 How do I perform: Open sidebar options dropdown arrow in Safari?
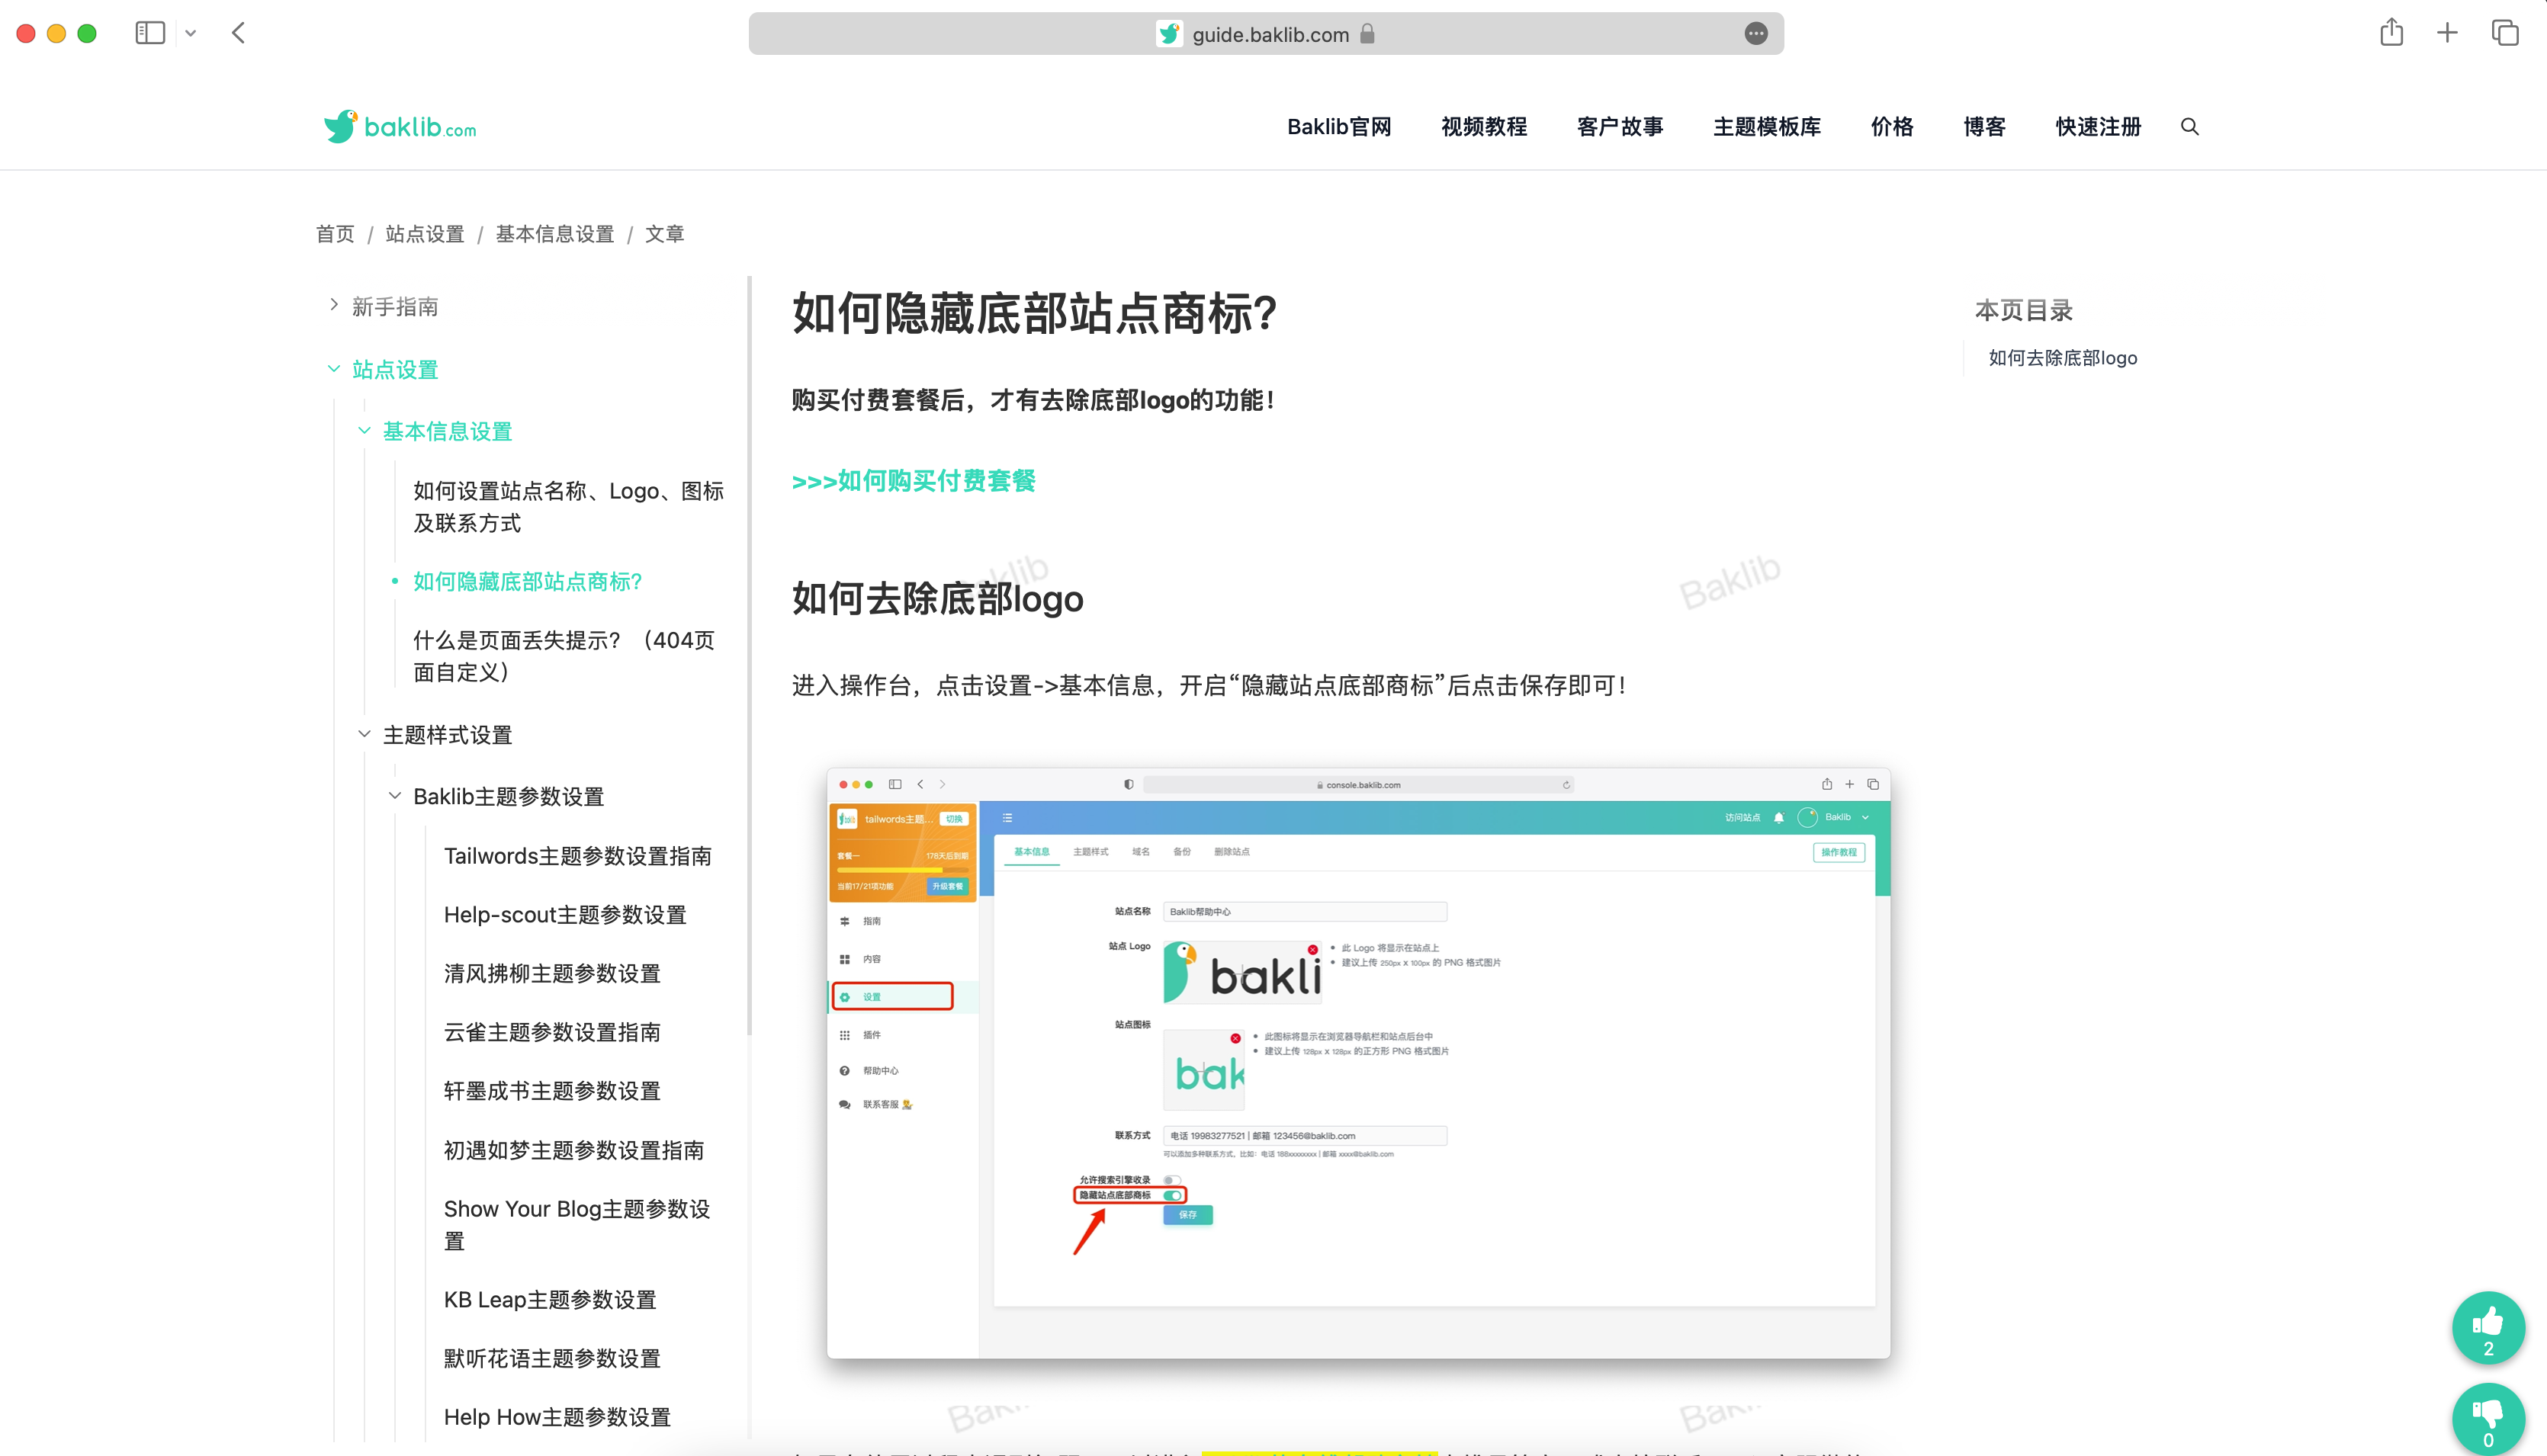(190, 34)
